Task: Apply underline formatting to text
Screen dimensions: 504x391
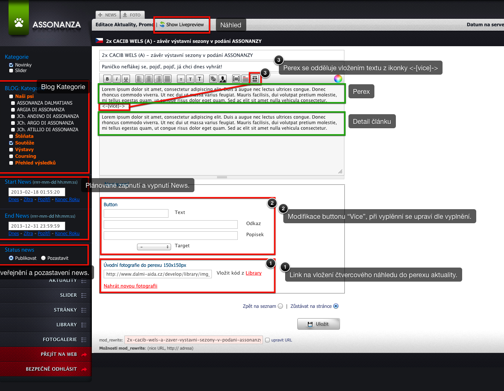Action: [x=126, y=79]
